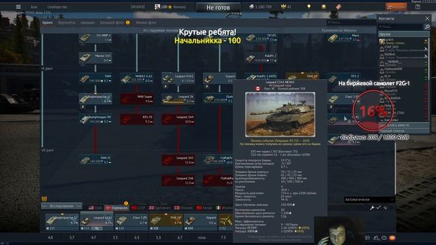
Task: Select the США nation flag tab
Action: pos(95,208)
